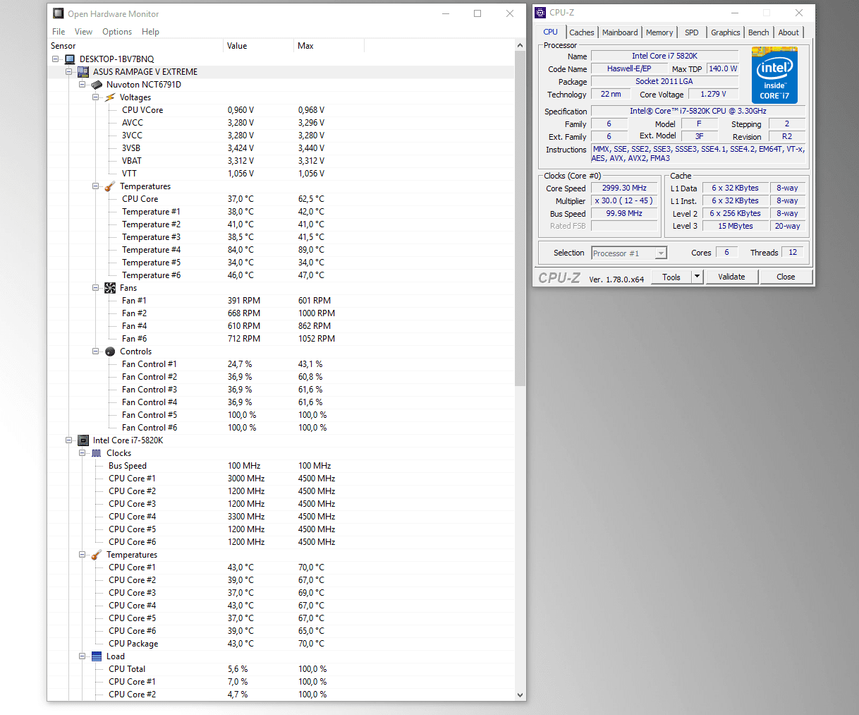
Task: Switch to the Mainboard tab in CPU-Z
Action: coord(620,32)
